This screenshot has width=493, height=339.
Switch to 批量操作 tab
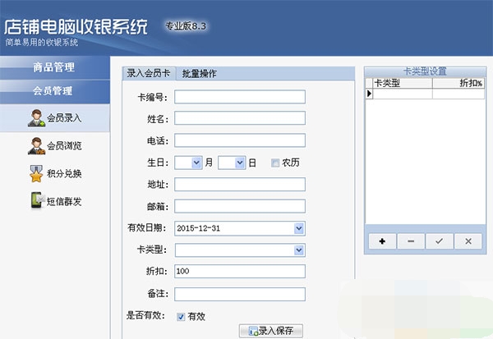pyautogui.click(x=199, y=74)
